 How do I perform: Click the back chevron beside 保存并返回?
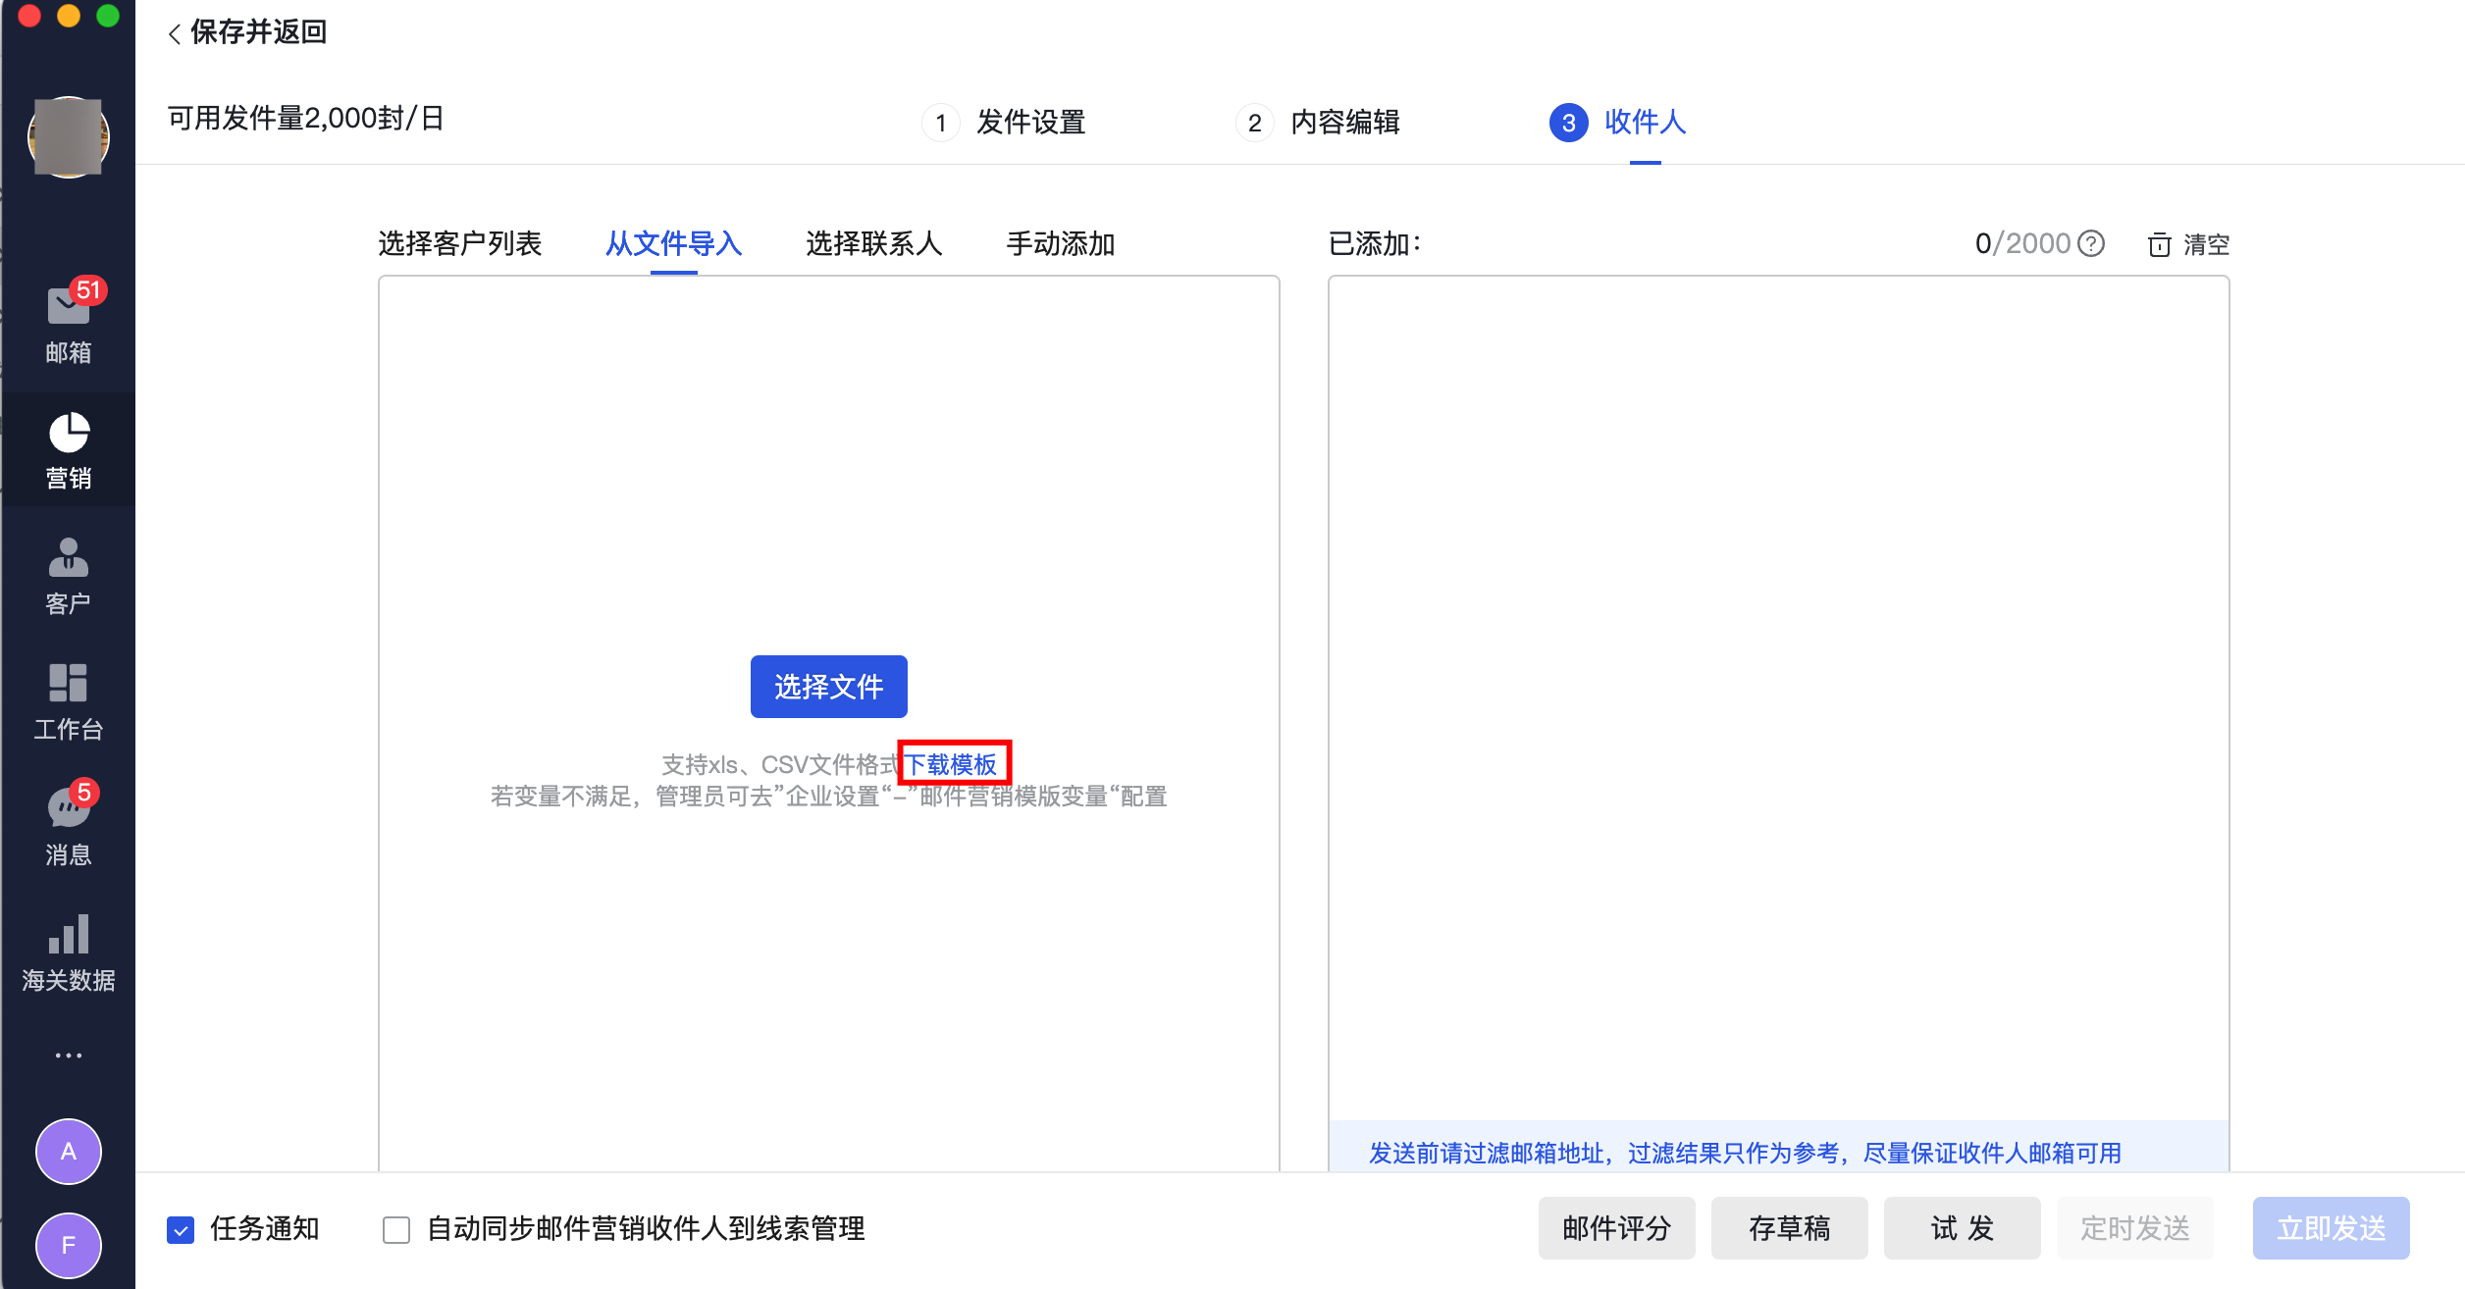(x=174, y=32)
